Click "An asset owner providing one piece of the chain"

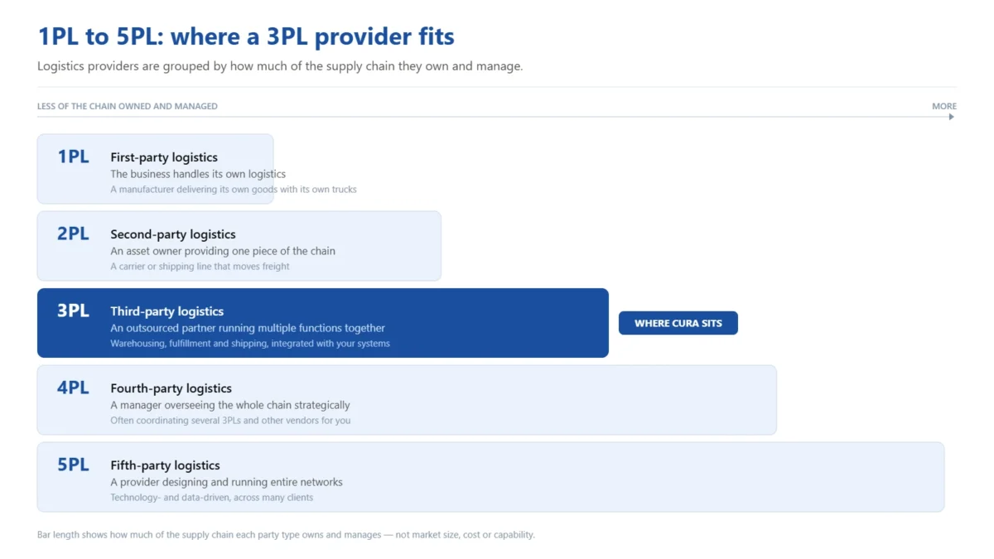coord(223,251)
